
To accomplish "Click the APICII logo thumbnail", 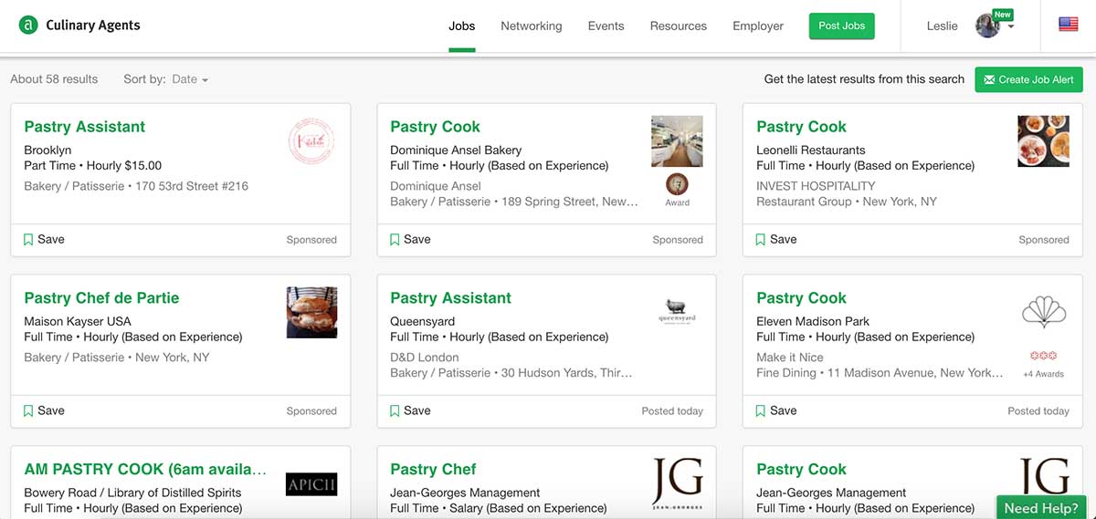I will [311, 483].
